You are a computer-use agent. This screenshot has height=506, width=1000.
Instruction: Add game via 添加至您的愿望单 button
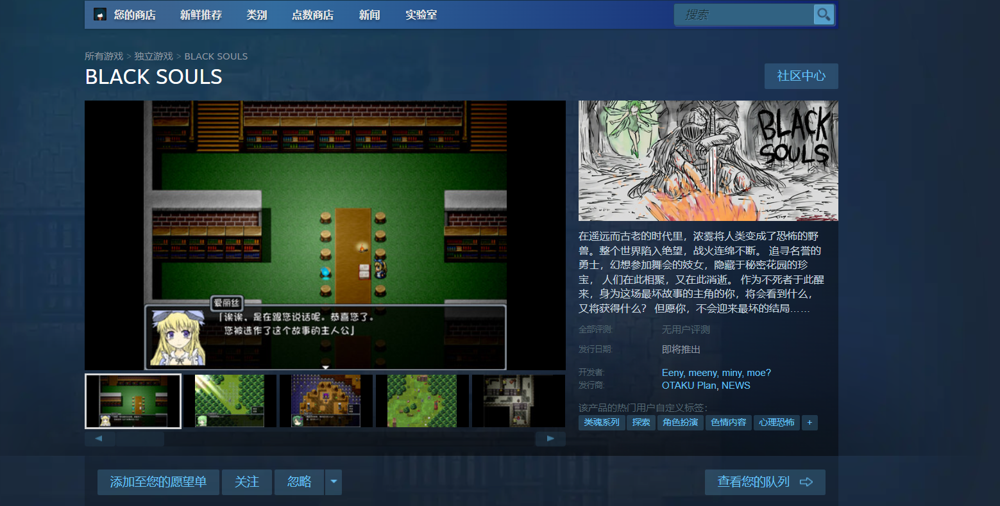point(158,482)
